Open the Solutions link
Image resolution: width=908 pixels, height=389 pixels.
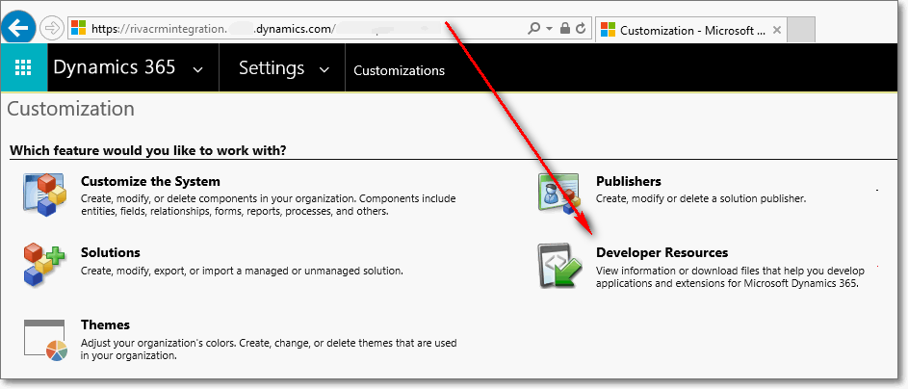111,253
